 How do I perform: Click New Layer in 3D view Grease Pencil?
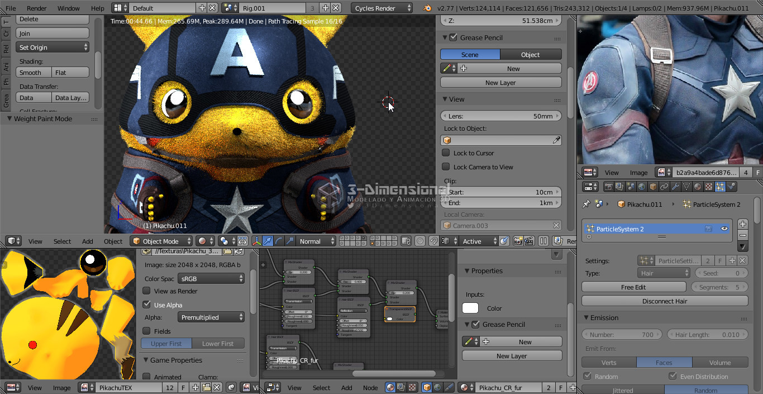pos(500,82)
